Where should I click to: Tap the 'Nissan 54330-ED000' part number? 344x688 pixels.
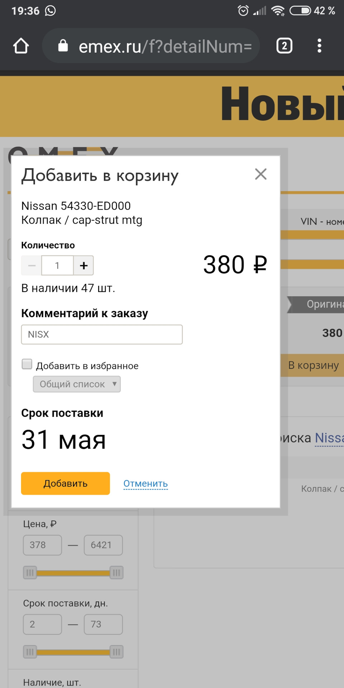pos(76,206)
